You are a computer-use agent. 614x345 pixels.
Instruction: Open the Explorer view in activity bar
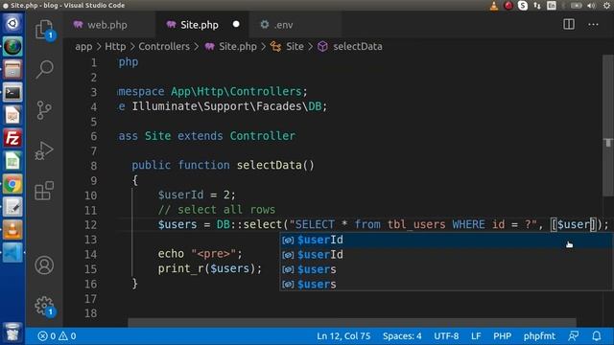[44, 30]
